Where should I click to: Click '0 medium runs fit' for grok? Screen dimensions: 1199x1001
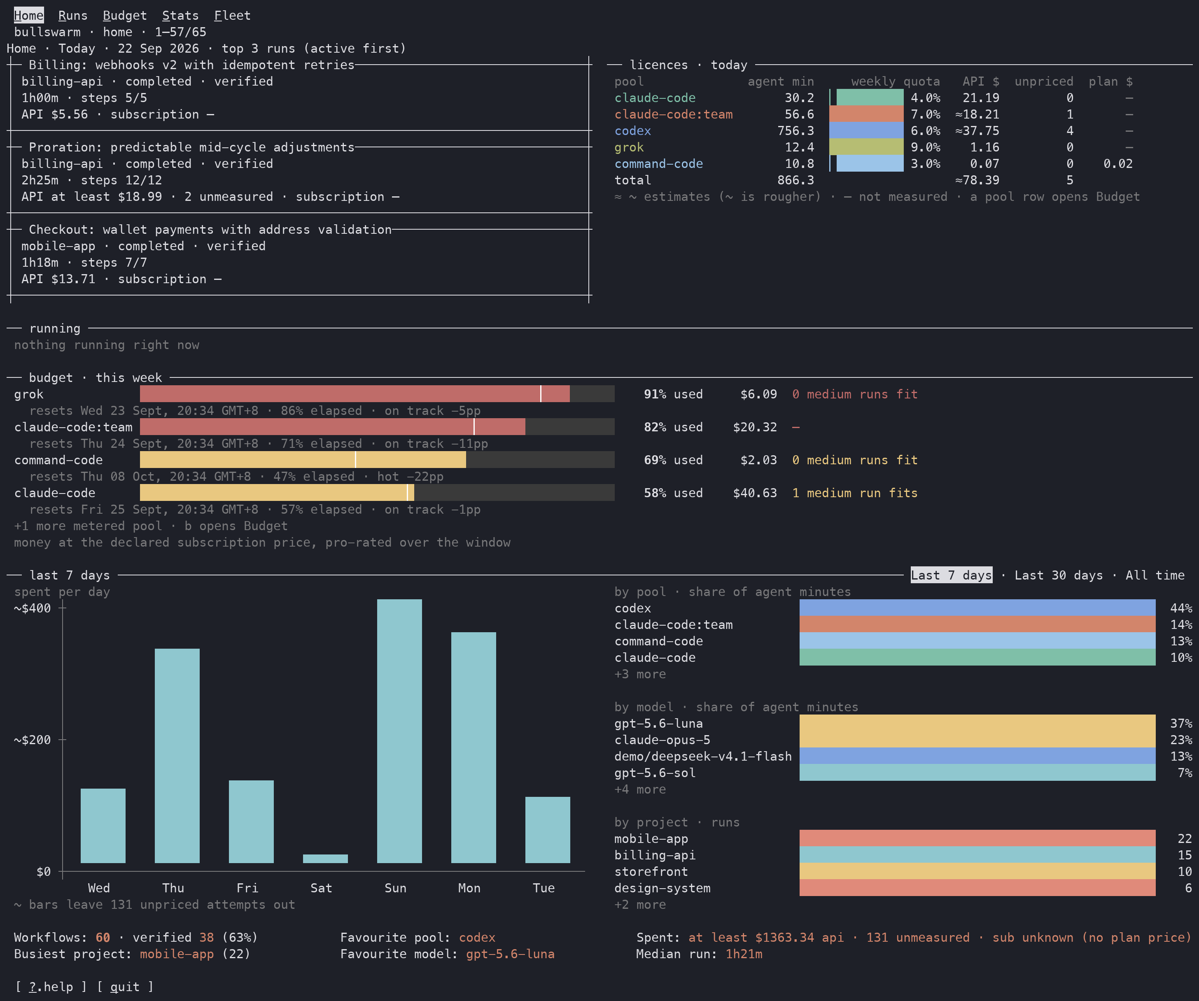[855, 394]
